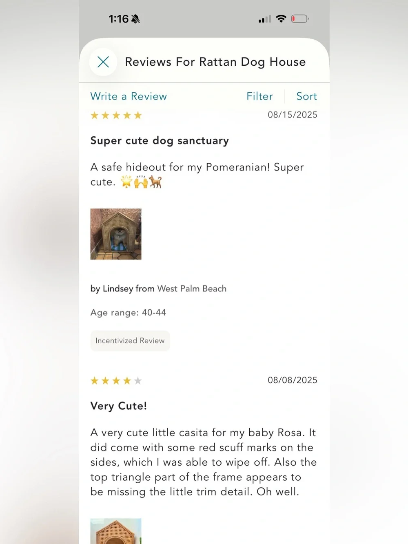The image size is (408, 544).
Task: Tap the 08/15/2025 review date
Action: 293,115
